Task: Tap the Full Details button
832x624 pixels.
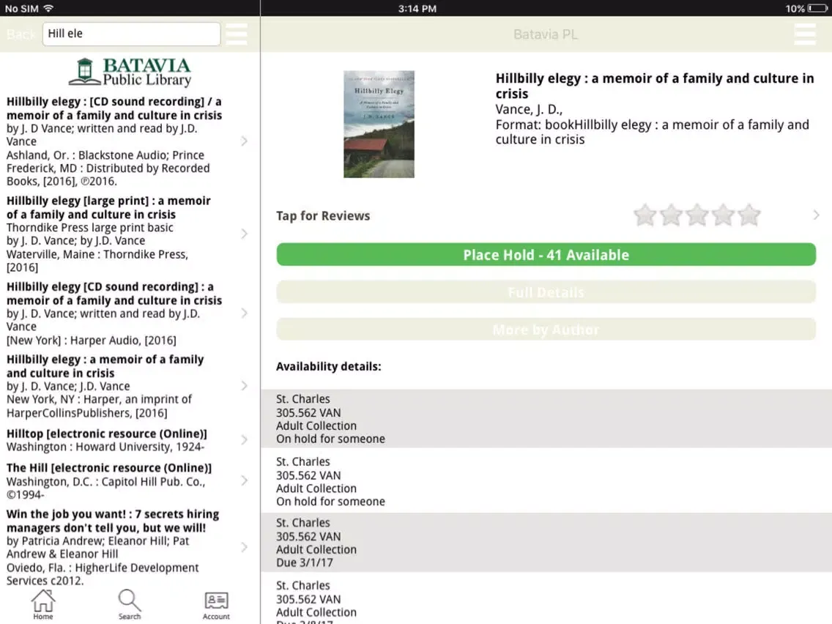Action: (546, 292)
